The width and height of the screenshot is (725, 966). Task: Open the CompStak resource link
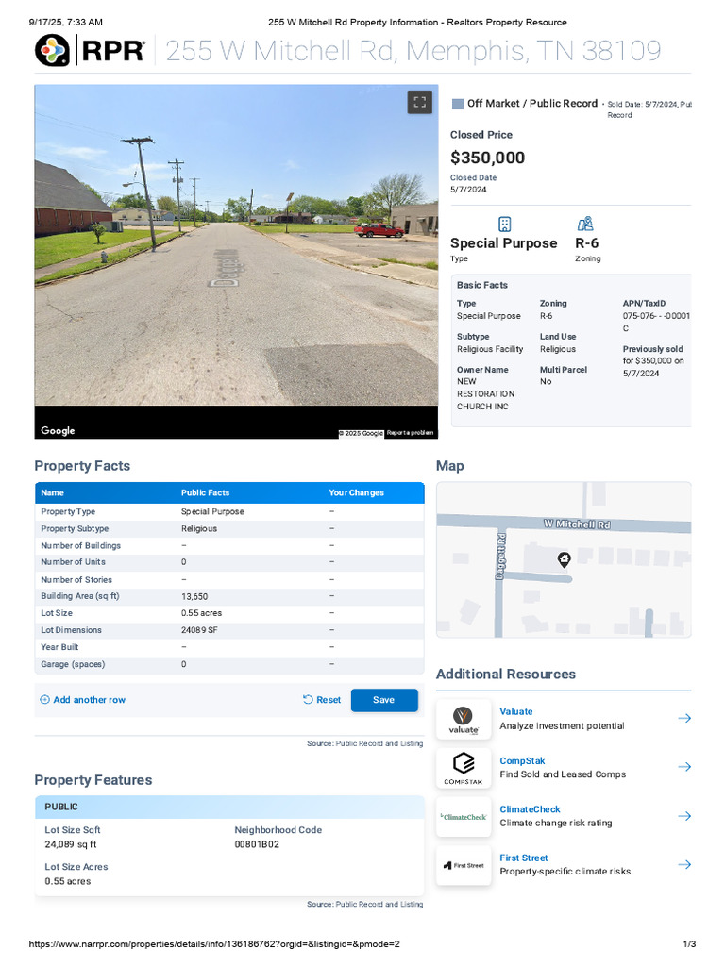click(522, 761)
